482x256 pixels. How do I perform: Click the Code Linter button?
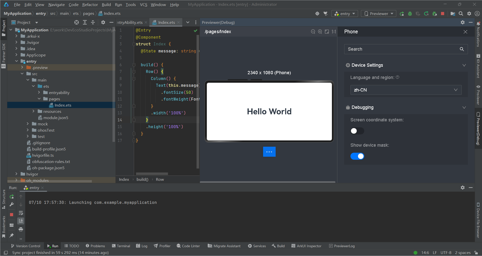coord(188,246)
